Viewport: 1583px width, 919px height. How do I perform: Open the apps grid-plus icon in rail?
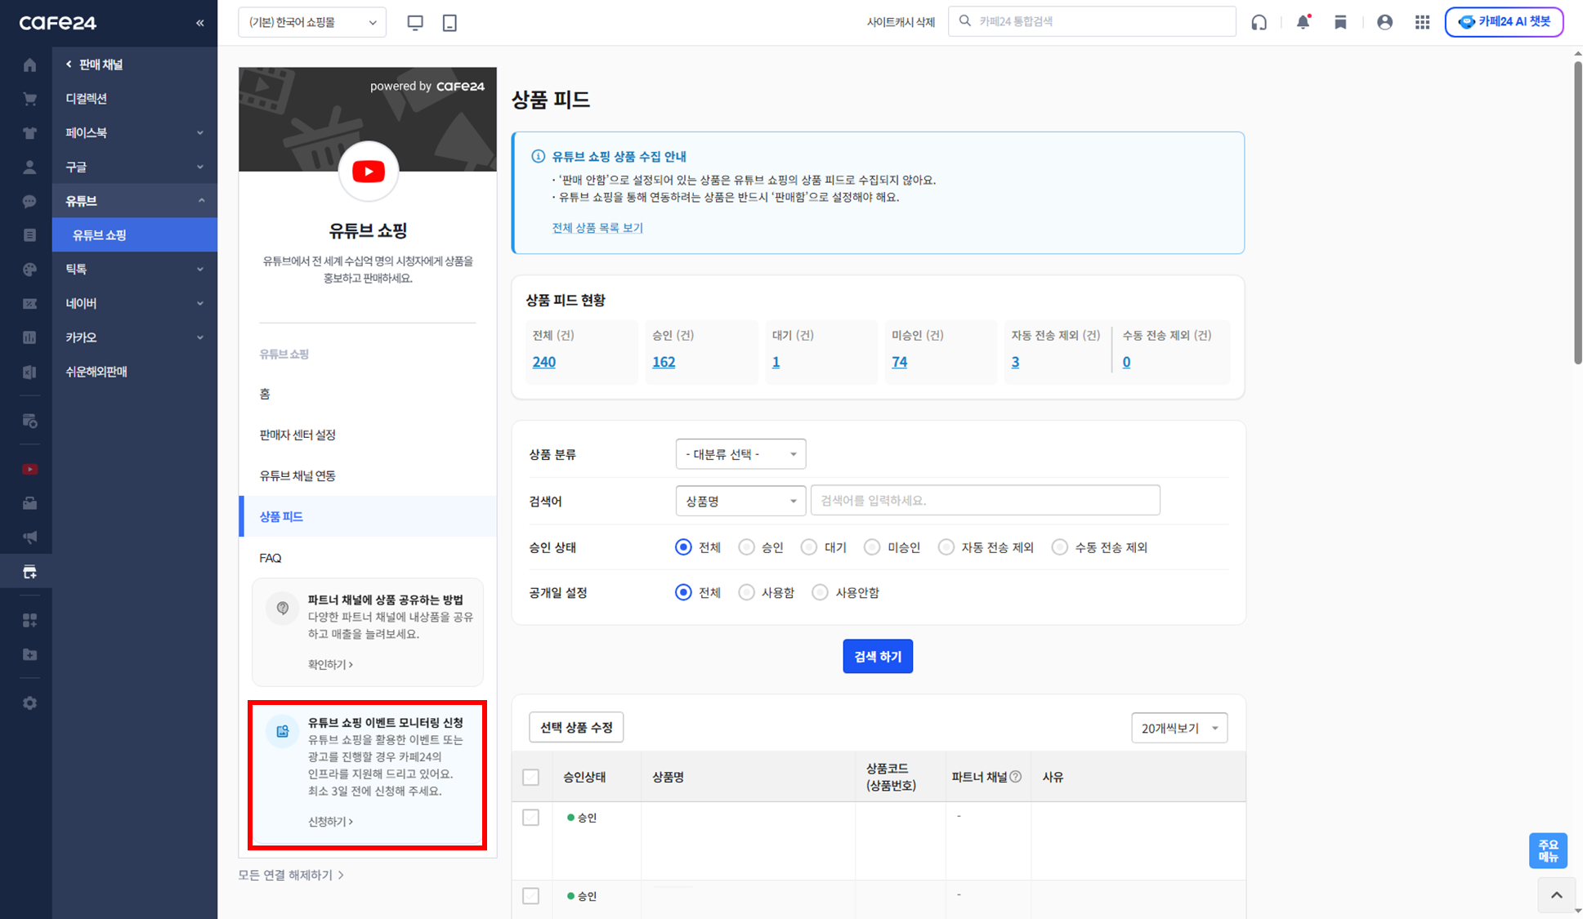tap(29, 621)
